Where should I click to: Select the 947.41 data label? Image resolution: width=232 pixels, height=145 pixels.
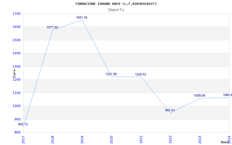(x=170, y=110)
